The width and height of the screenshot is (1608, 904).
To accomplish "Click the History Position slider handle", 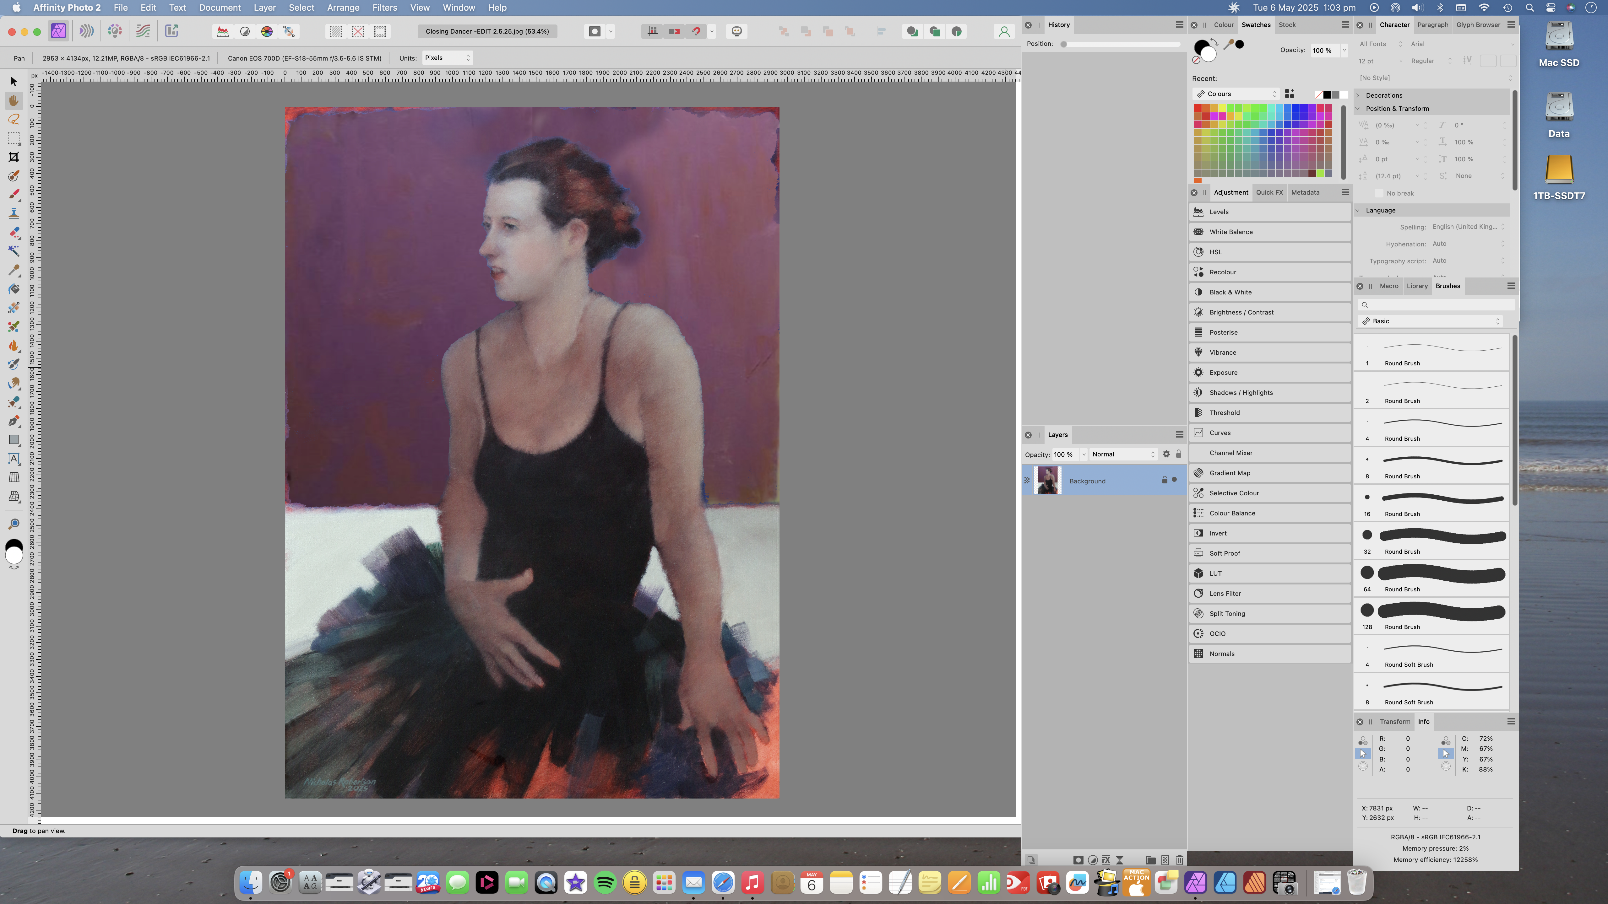I will 1064,44.
